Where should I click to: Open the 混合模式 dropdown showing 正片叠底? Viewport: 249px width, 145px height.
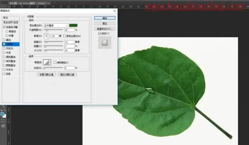click(x=55, y=25)
